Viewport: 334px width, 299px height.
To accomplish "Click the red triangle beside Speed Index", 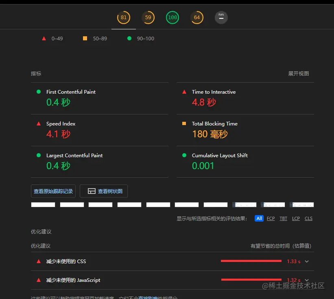I will click(39, 124).
